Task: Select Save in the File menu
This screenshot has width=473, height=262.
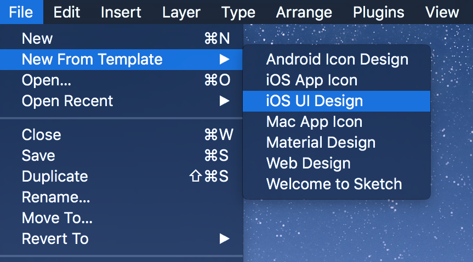Action: tap(38, 155)
